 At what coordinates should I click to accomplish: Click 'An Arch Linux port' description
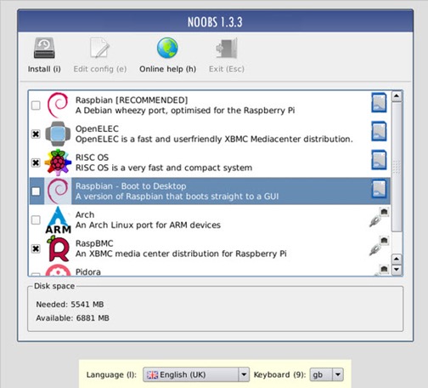148,225
